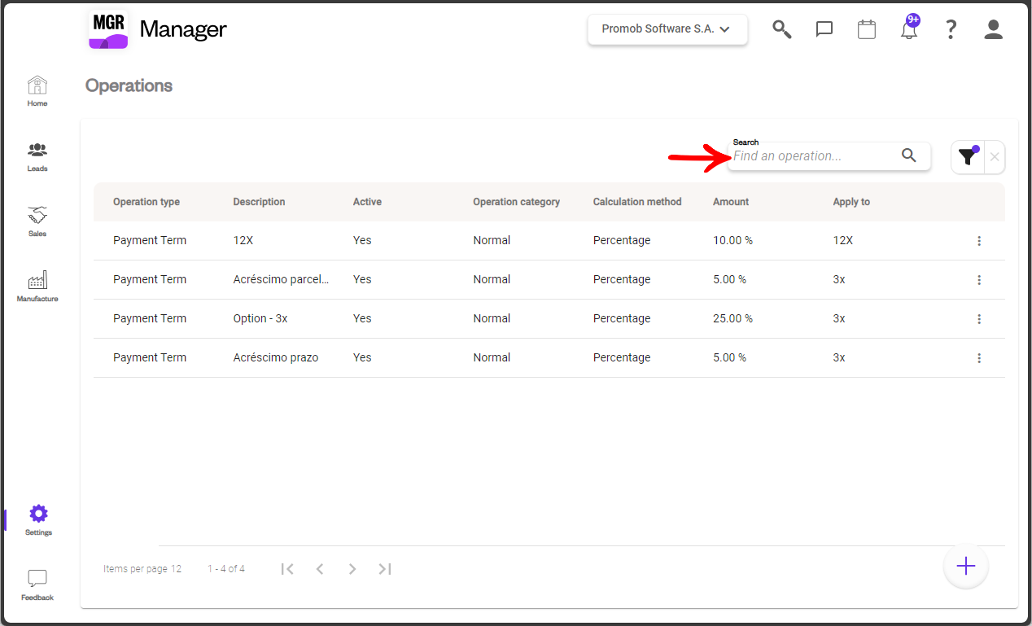This screenshot has height=626, width=1032.
Task: Click 5.00 % in Acréscimo prazo row
Action: (729, 358)
